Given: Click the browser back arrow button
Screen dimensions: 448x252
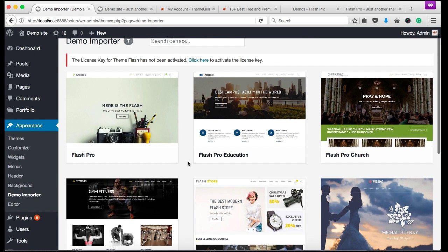Looking at the screenshot, I should 11,21.
